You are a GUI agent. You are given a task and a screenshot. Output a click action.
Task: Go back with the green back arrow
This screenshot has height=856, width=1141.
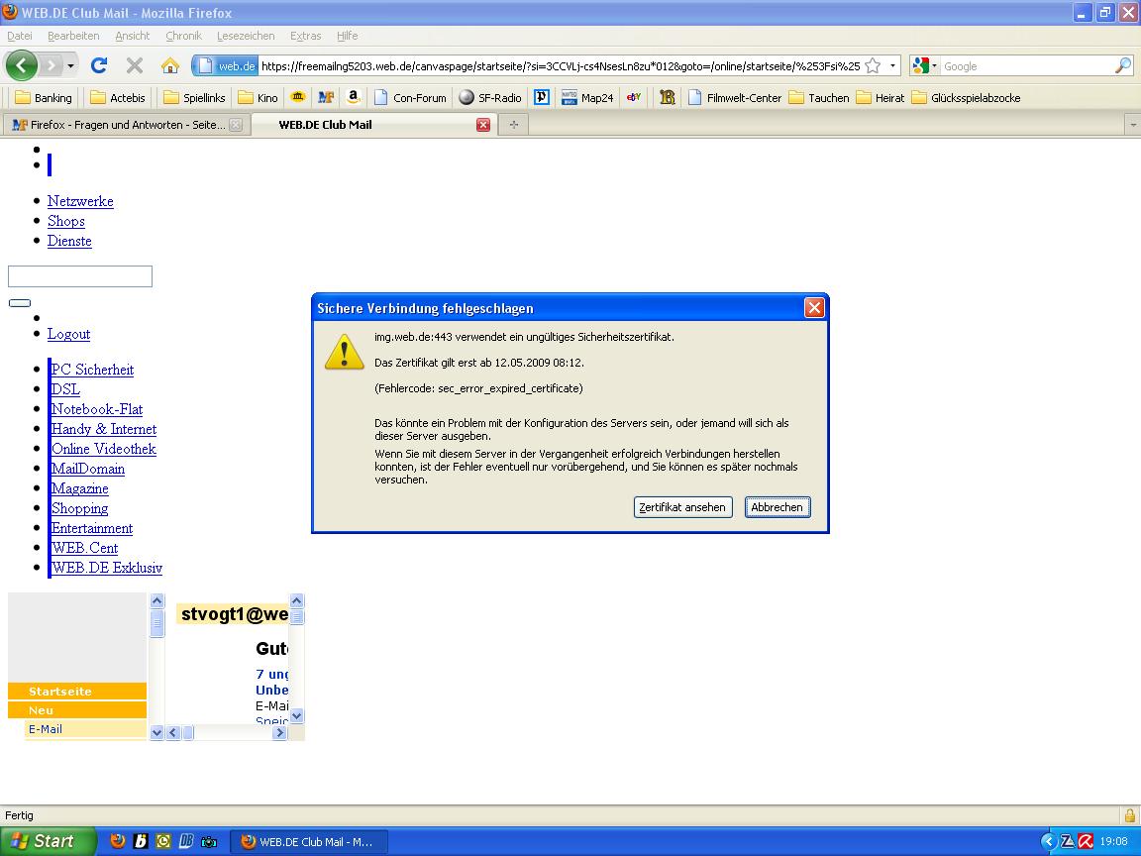click(21, 66)
